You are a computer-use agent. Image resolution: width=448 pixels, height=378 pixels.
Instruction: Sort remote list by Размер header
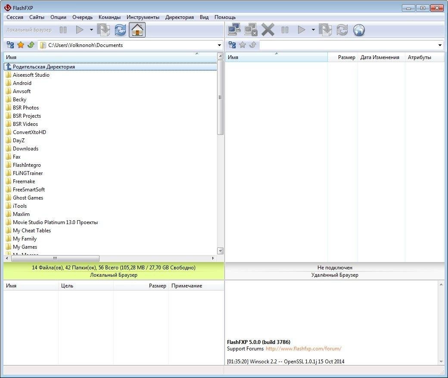point(342,57)
